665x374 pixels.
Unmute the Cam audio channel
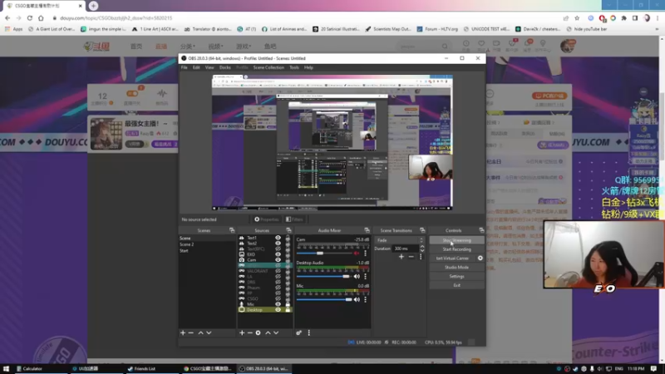pyautogui.click(x=357, y=253)
